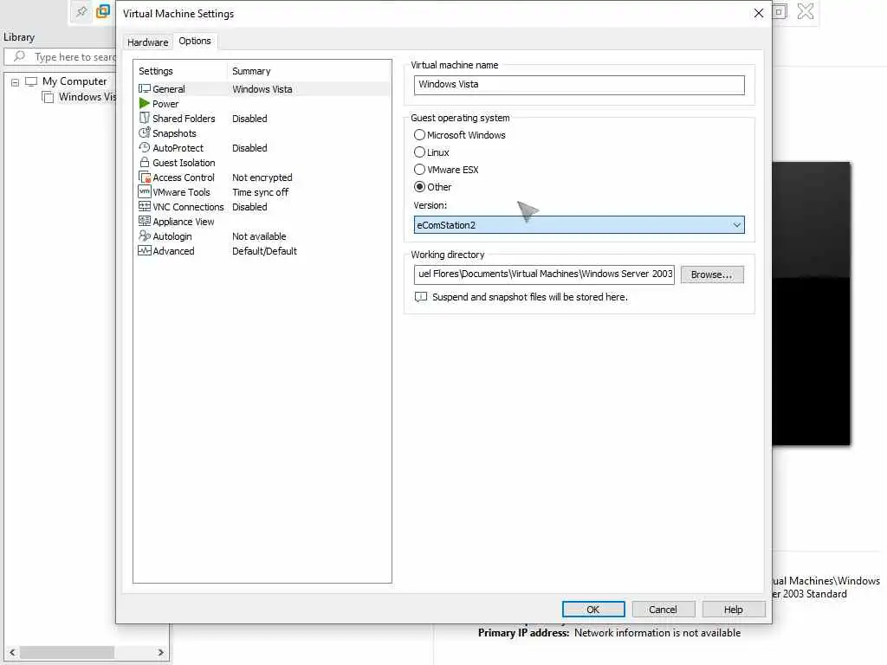Click the Appliance View icon
The image size is (887, 665).
145,221
